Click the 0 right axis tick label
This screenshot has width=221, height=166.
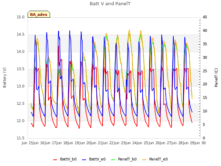coord(204,138)
